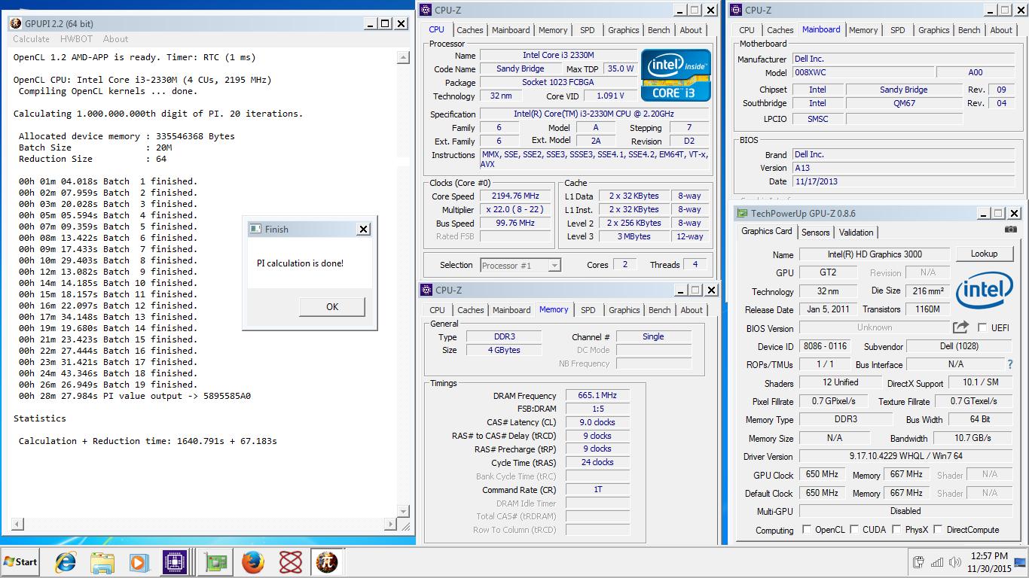The width and height of the screenshot is (1029, 578).
Task: Toggle the DirectCompute checkbox
Action: point(938,530)
